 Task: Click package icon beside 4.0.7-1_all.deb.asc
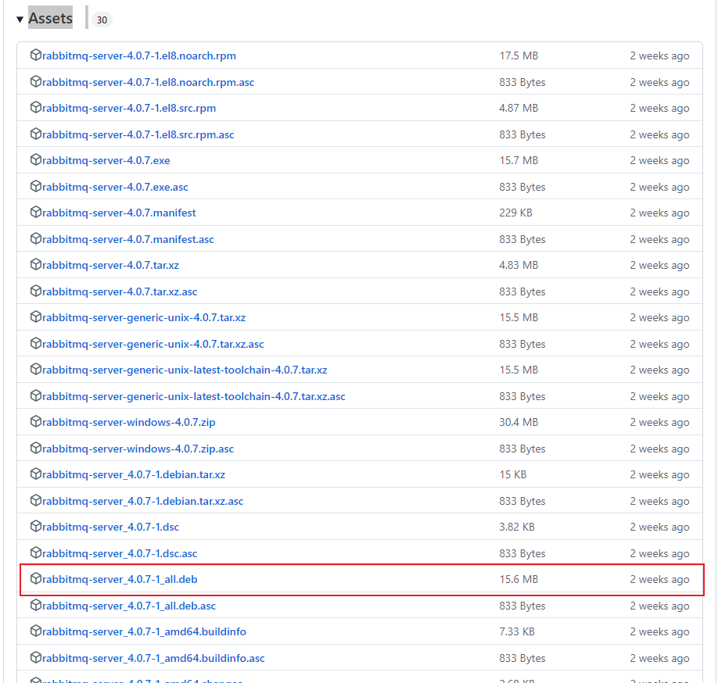pyautogui.click(x=36, y=605)
